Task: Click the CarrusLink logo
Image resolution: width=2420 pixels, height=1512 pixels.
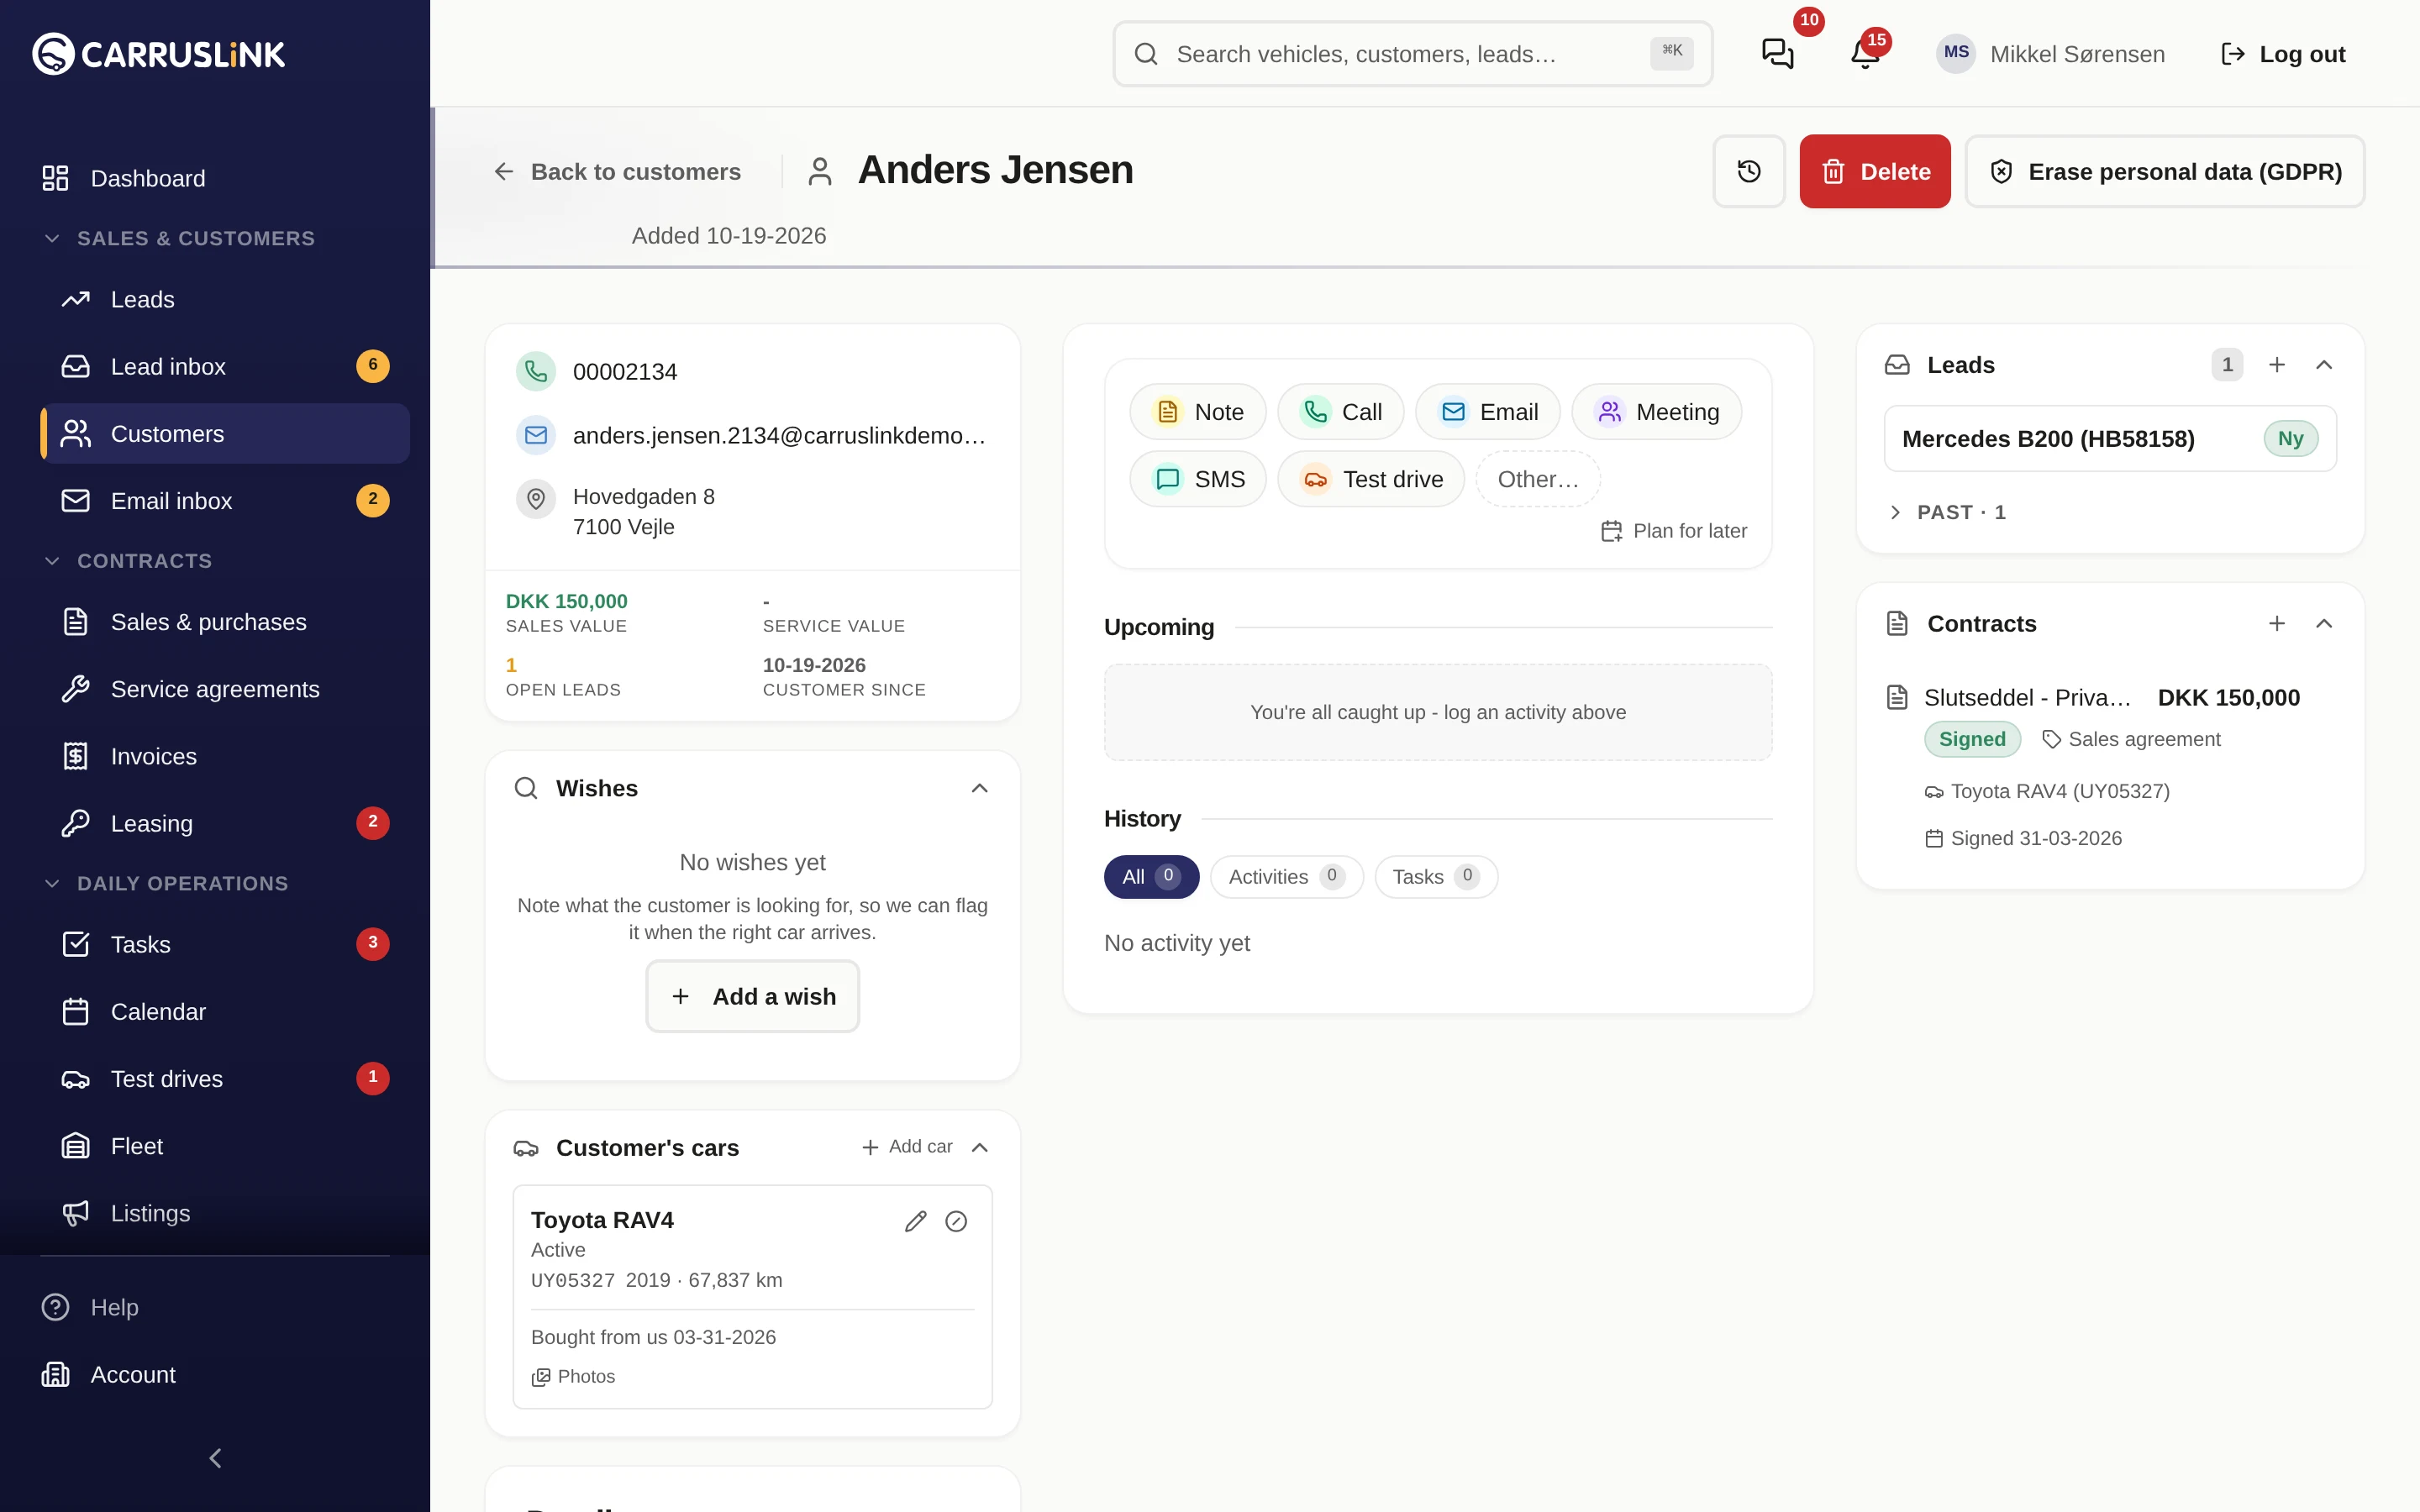Action: (x=159, y=54)
